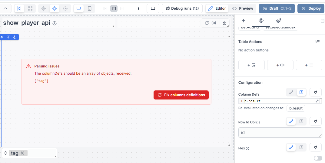Toggle the right panel visibility icon
The width and height of the screenshot is (325, 163).
122,8
